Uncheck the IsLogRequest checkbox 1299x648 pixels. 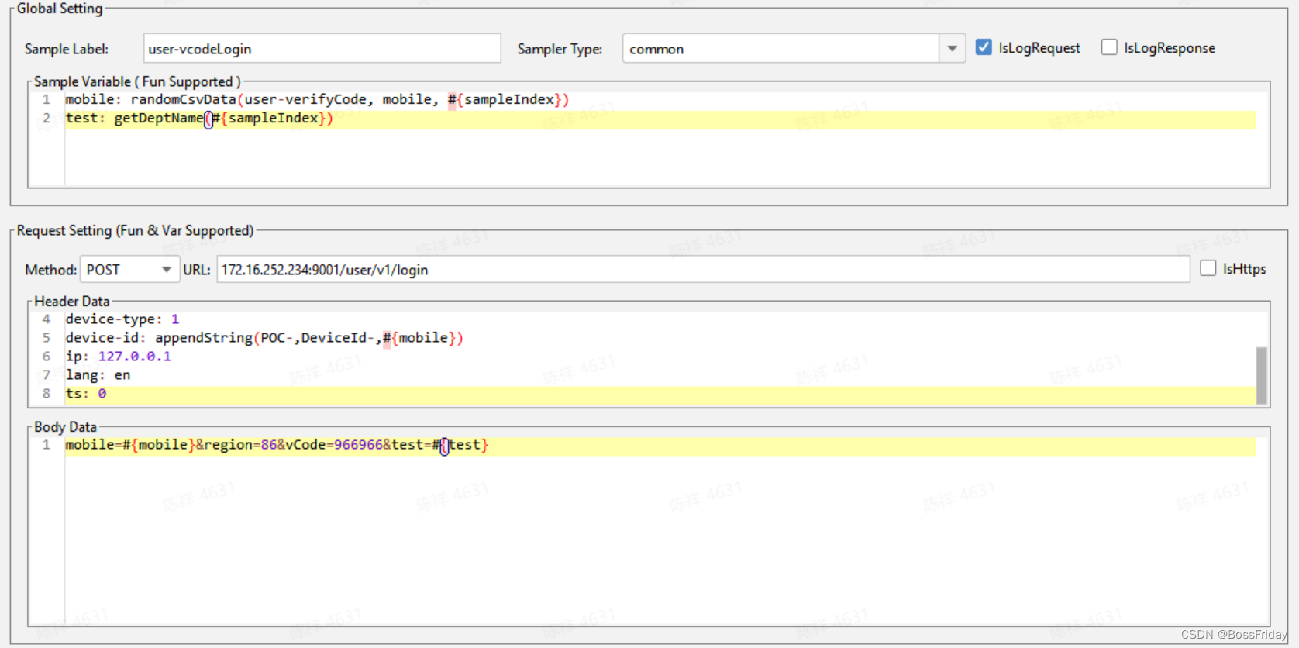984,47
